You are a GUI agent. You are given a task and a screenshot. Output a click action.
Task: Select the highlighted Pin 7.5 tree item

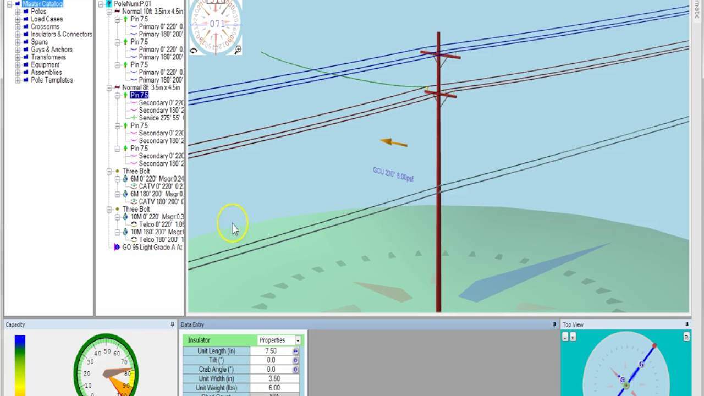139,95
